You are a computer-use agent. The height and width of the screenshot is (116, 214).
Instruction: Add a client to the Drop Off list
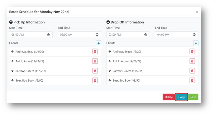click(x=196, y=43)
